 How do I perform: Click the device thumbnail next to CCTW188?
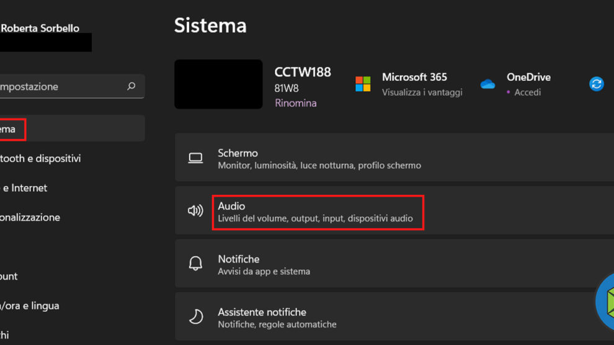tap(218, 84)
